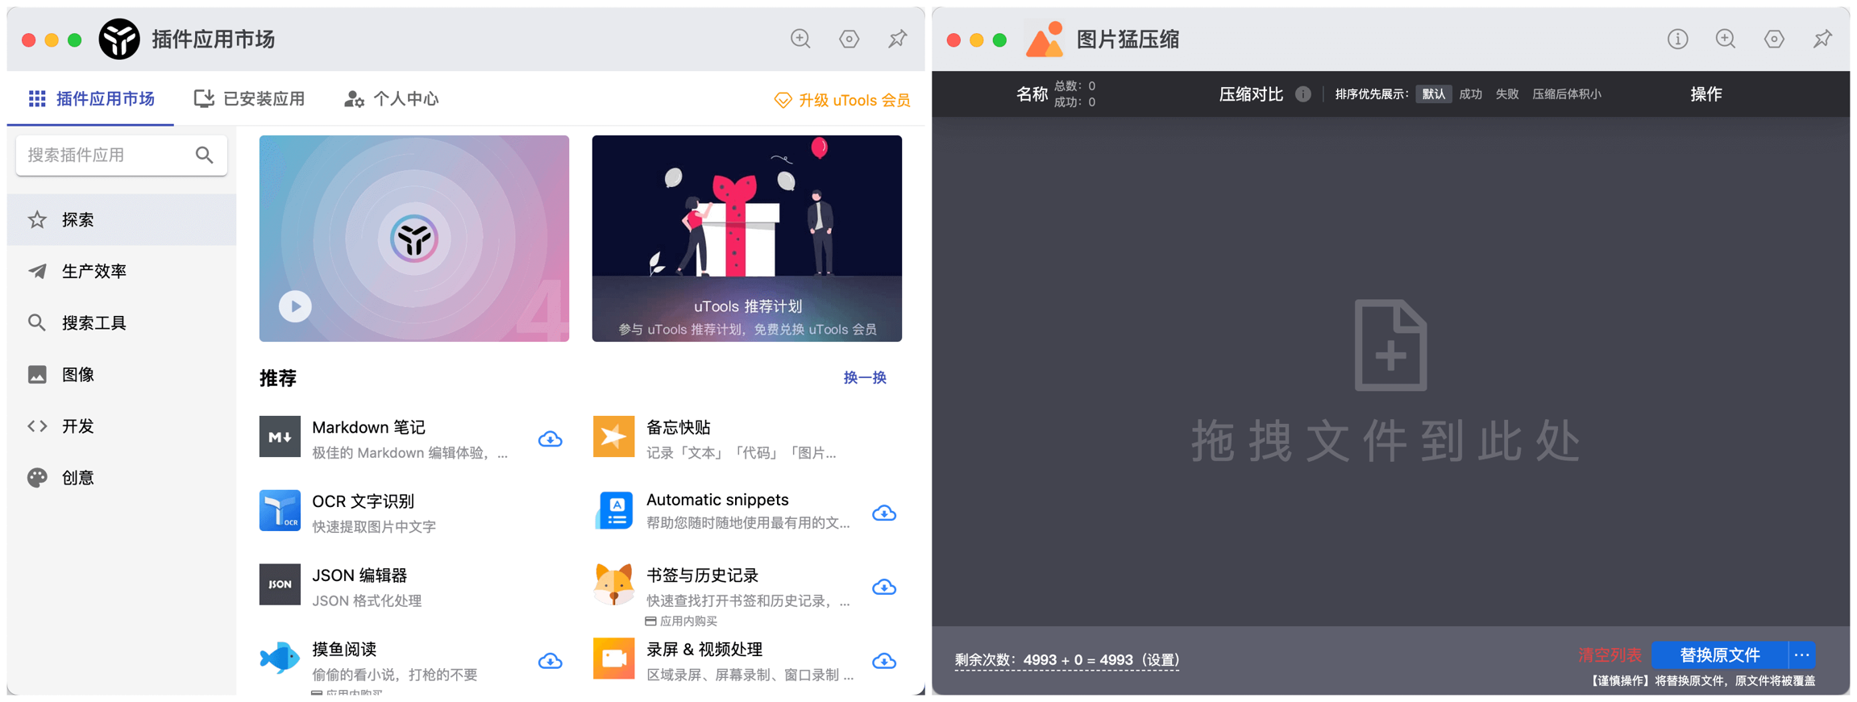Click 换一换 to refresh recommendations
Viewport: 1857px width, 702px height.
point(864,378)
